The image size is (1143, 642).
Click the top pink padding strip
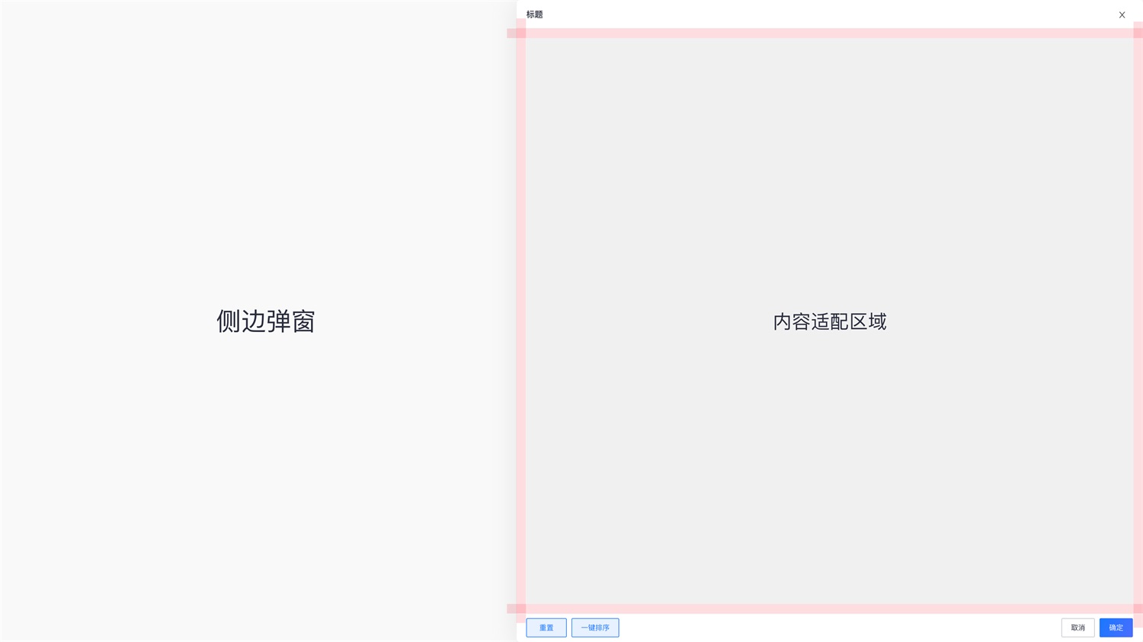pyautogui.click(x=829, y=34)
